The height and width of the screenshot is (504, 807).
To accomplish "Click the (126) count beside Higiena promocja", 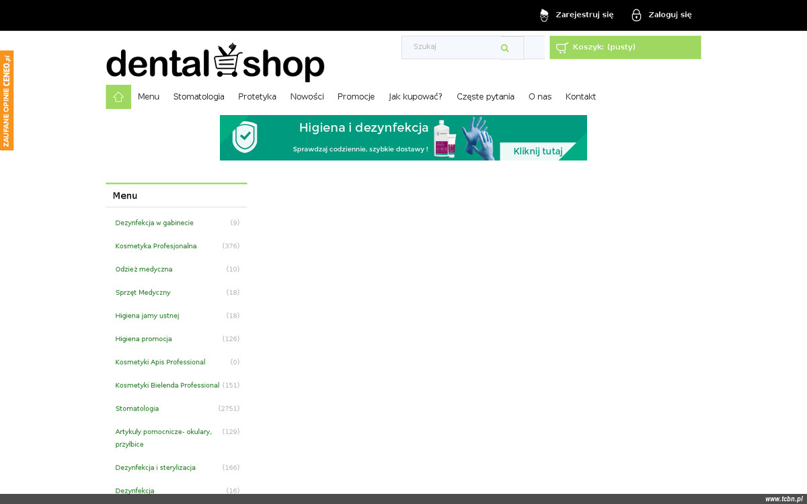I will click(x=231, y=338).
